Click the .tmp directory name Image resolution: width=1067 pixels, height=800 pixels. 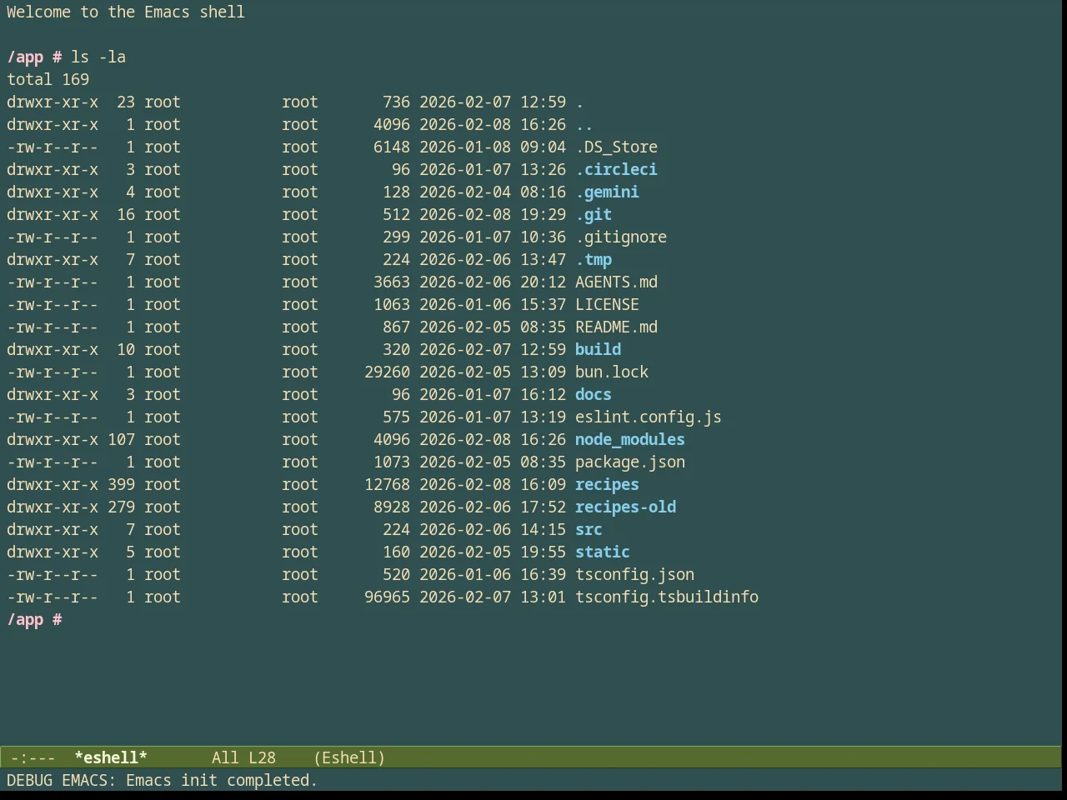[x=594, y=259]
